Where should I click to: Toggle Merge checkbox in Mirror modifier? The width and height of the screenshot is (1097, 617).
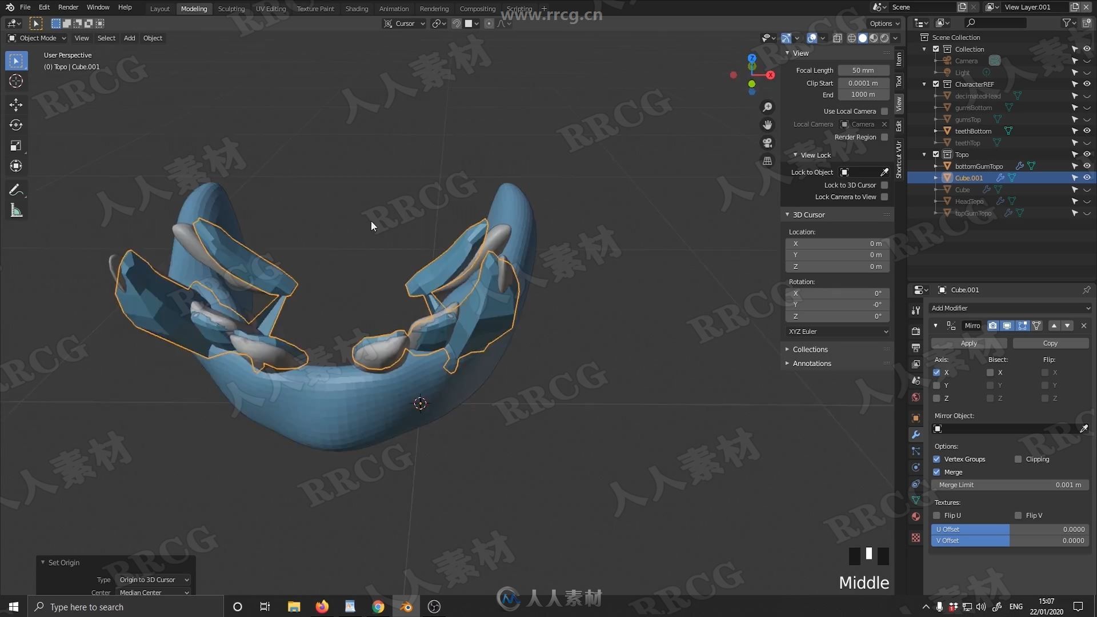(937, 471)
